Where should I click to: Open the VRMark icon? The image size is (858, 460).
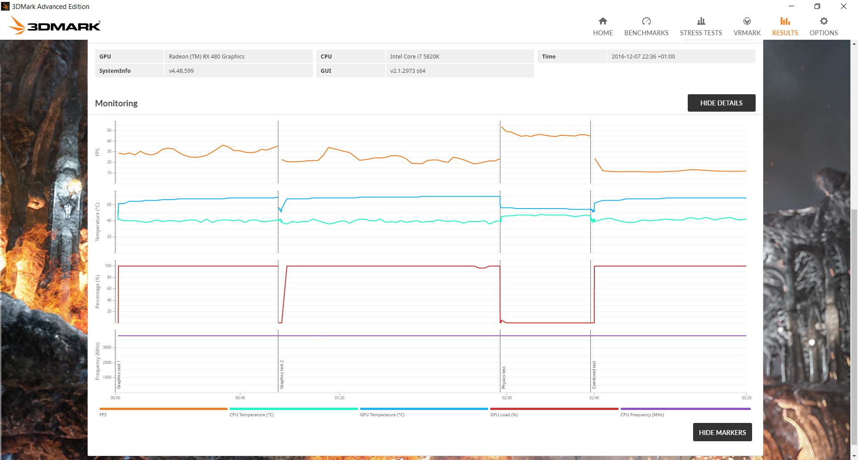(x=747, y=21)
